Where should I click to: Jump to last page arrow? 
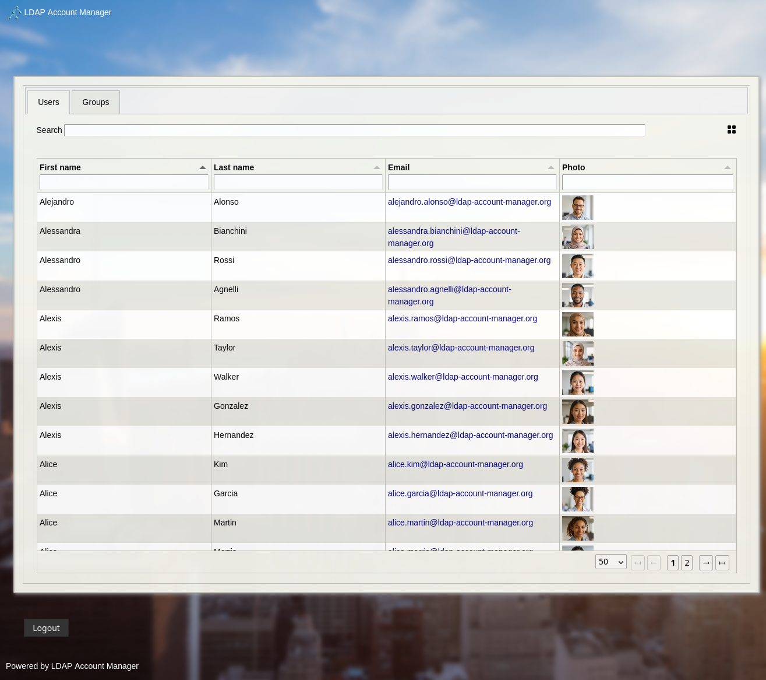coord(722,563)
